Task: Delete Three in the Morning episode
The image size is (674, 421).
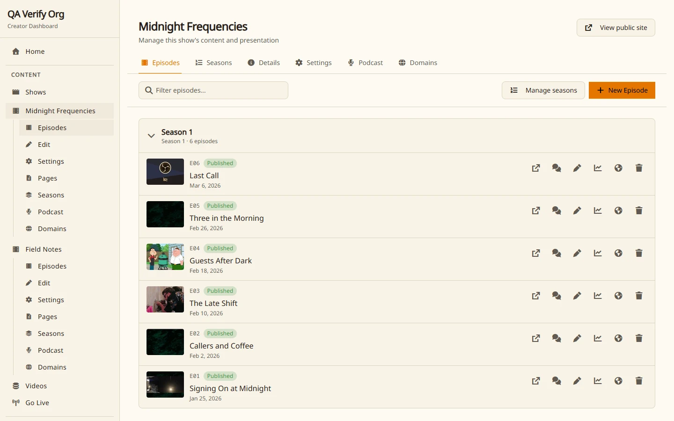Action: pyautogui.click(x=639, y=210)
